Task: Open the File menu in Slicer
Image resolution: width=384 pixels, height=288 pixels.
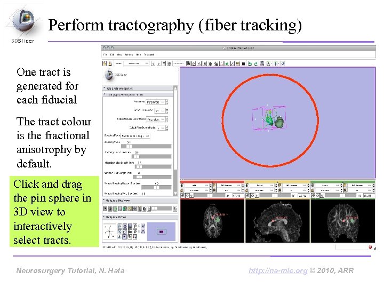Action: [x=105, y=54]
